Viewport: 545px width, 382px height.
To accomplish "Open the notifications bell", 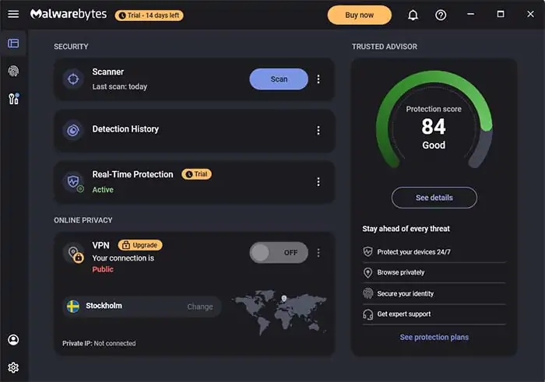I will [413, 15].
